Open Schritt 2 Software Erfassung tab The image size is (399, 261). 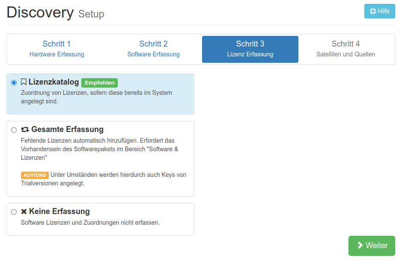(x=153, y=49)
